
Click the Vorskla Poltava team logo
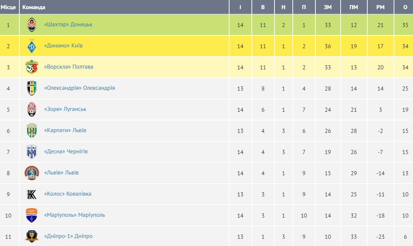coord(32,67)
